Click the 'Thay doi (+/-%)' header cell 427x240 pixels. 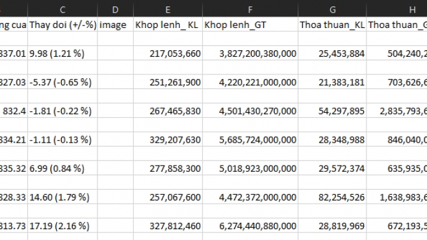[x=62, y=25]
